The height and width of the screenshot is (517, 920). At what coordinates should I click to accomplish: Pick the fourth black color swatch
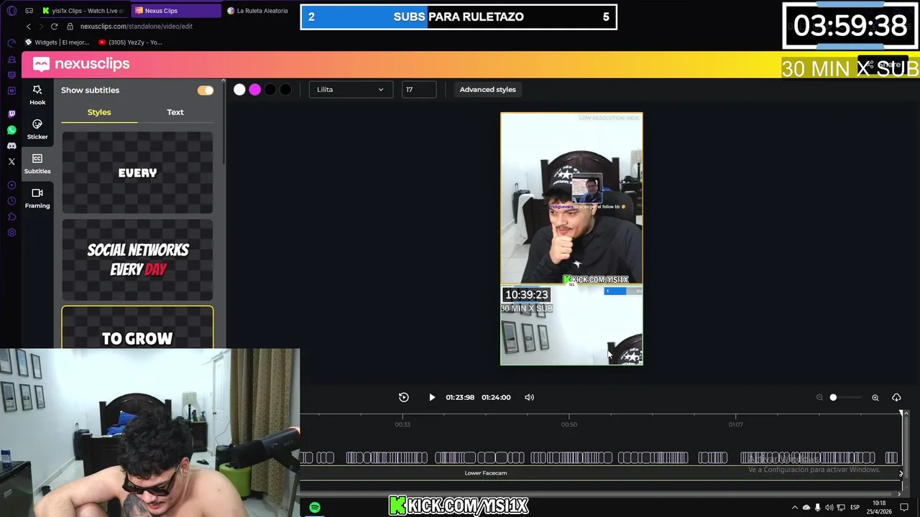point(286,90)
